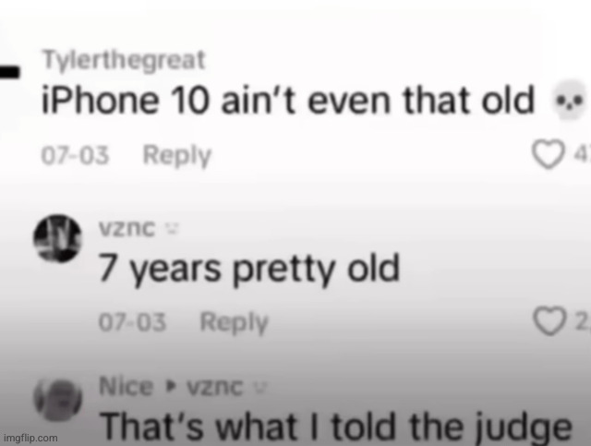Image resolution: width=591 pixels, height=446 pixels.
Task: Click the 07-03 date under vznc's comment
Action: tap(132, 322)
